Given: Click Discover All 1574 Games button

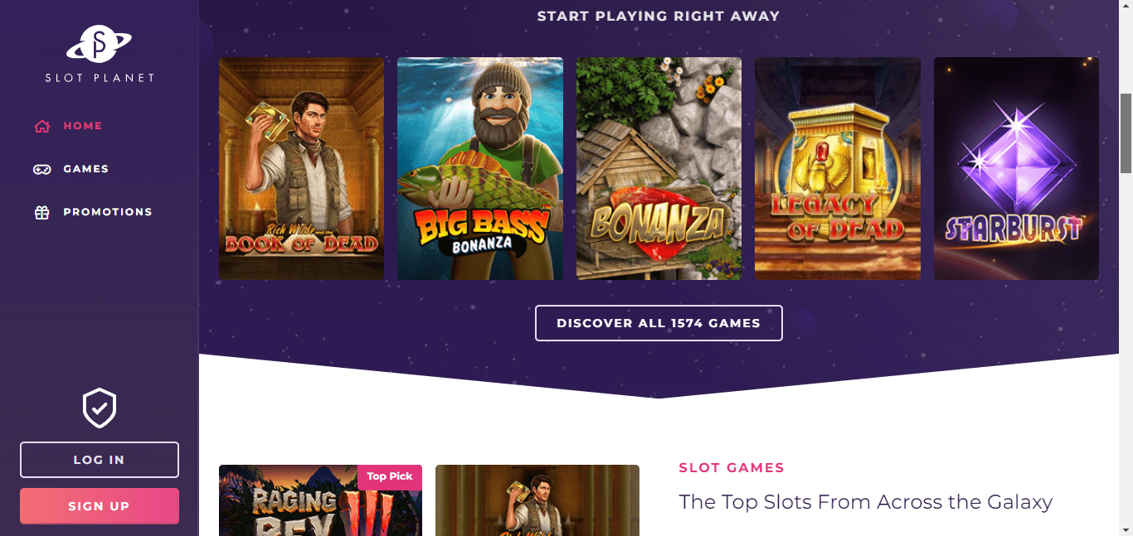Looking at the screenshot, I should (659, 323).
